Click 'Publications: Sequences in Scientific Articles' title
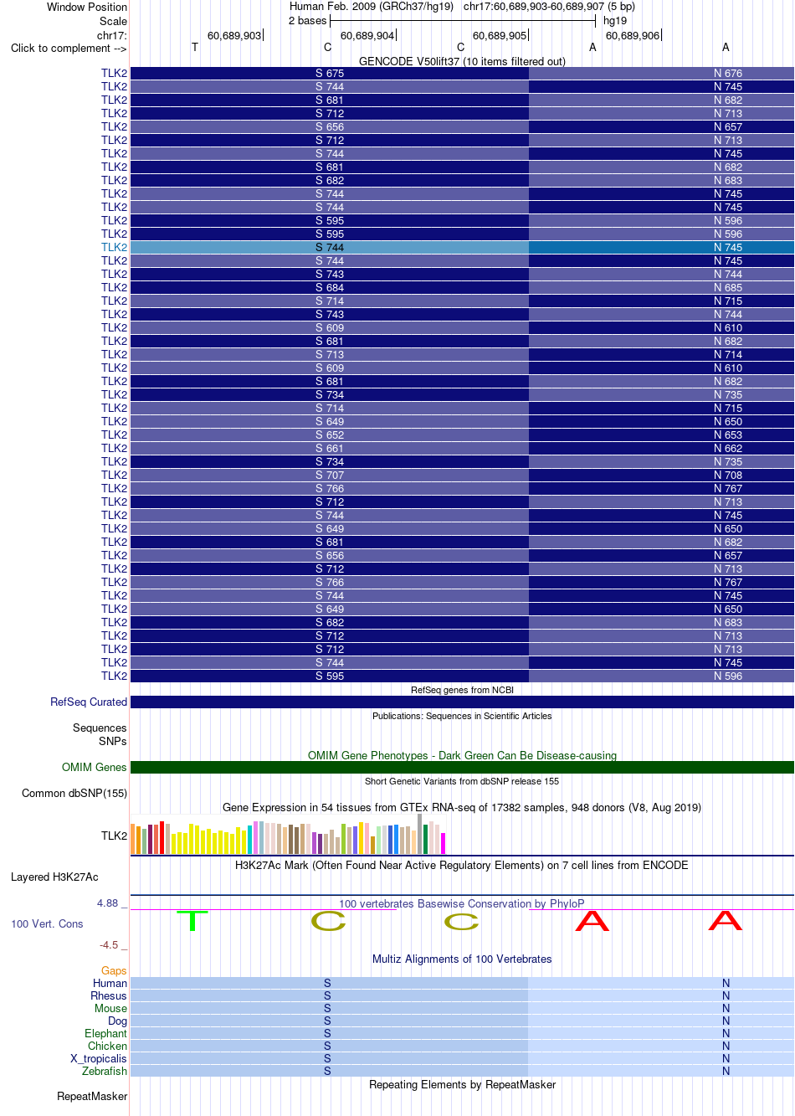This screenshot has width=795, height=1116. 462,717
